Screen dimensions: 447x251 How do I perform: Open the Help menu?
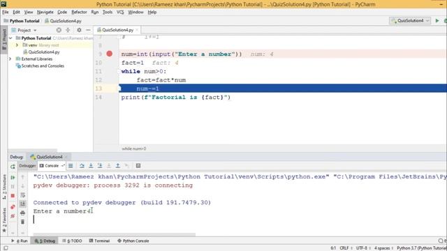pos(152,12)
